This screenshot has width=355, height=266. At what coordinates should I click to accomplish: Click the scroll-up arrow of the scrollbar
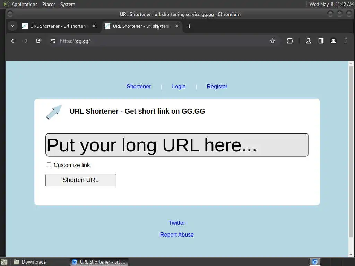tap(351, 64)
